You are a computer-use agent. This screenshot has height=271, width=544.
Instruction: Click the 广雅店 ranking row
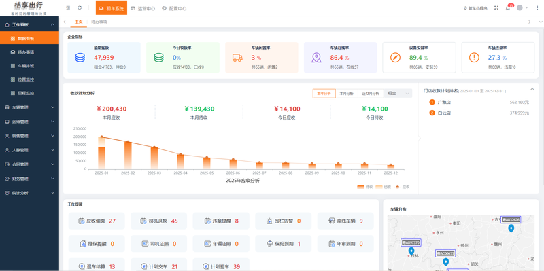pyautogui.click(x=479, y=103)
